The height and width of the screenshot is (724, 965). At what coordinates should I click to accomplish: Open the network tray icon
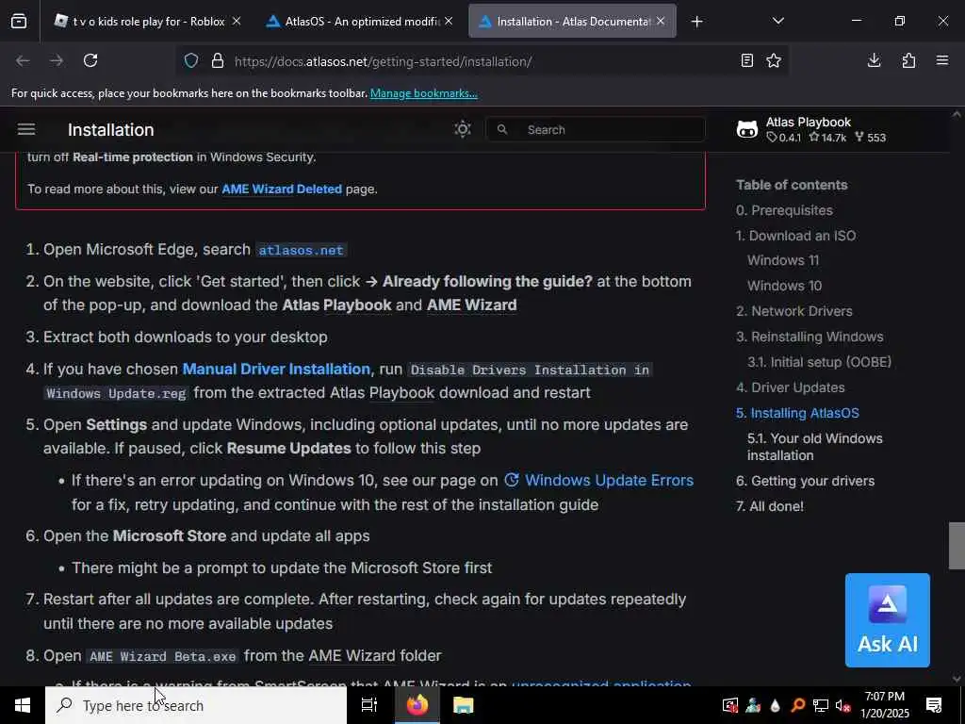tap(821, 705)
